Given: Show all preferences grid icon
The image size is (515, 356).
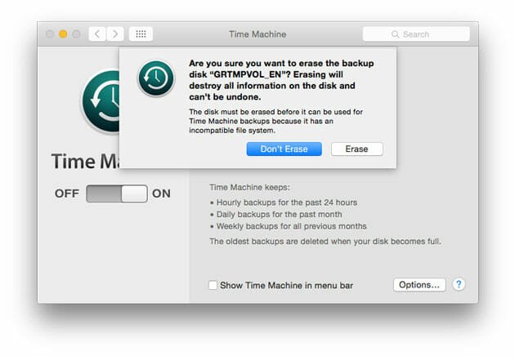Looking at the screenshot, I should pyautogui.click(x=141, y=33).
